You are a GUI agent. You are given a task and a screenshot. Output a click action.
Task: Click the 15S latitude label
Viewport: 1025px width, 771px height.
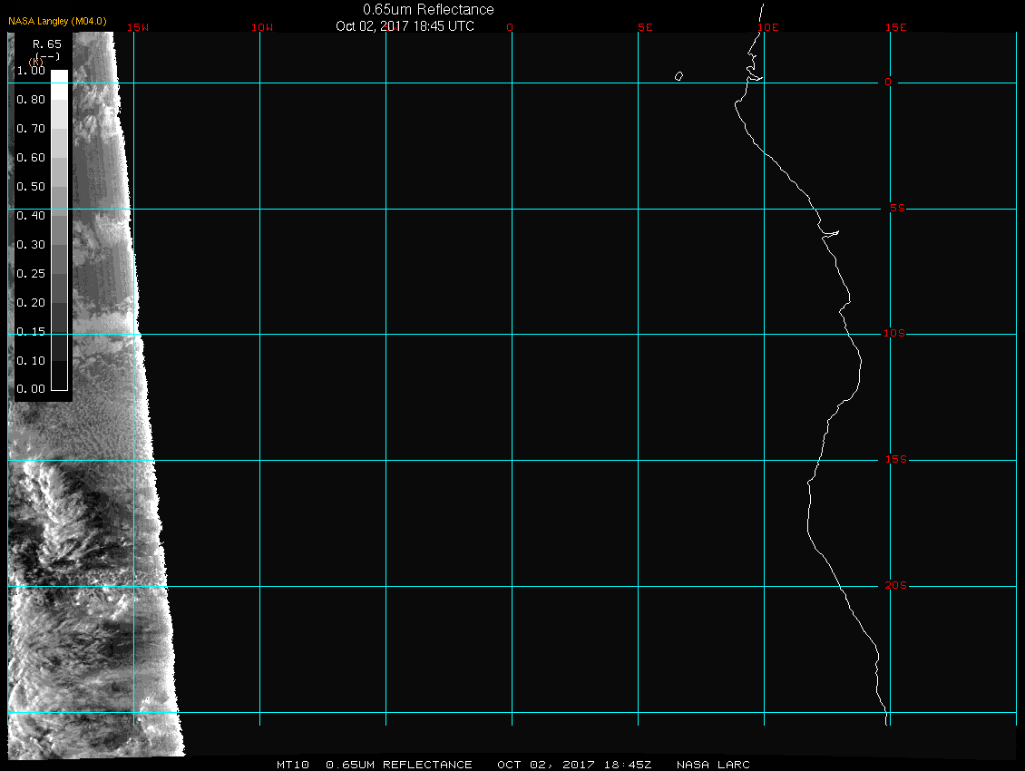[894, 460]
